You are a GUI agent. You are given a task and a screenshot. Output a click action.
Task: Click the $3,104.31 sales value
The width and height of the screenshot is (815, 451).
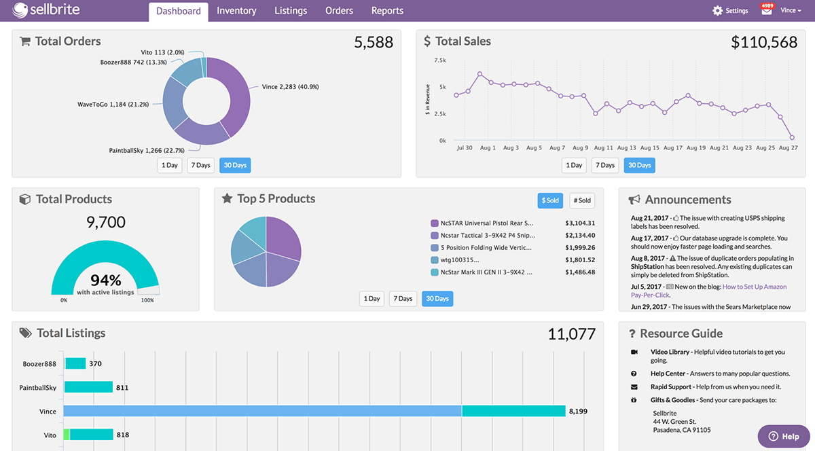coord(580,223)
